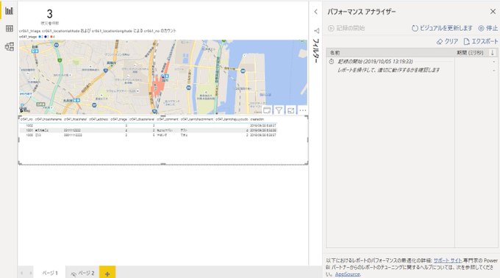
Task: Click the cr041_hisaishaname column header
Action: (48, 119)
